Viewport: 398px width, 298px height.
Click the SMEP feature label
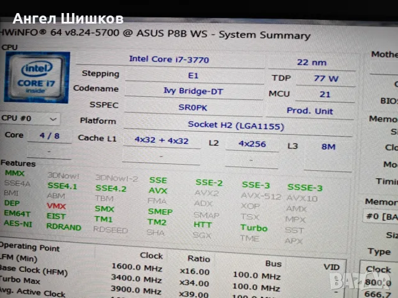tap(160, 212)
